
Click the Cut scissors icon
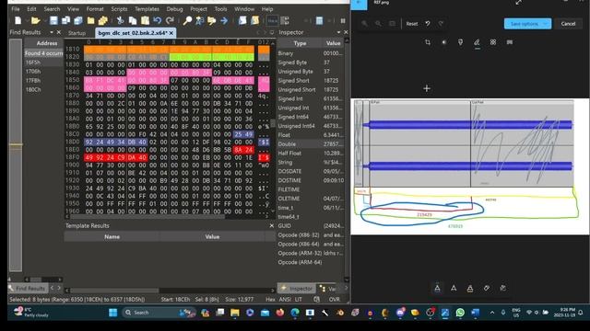coord(120,20)
